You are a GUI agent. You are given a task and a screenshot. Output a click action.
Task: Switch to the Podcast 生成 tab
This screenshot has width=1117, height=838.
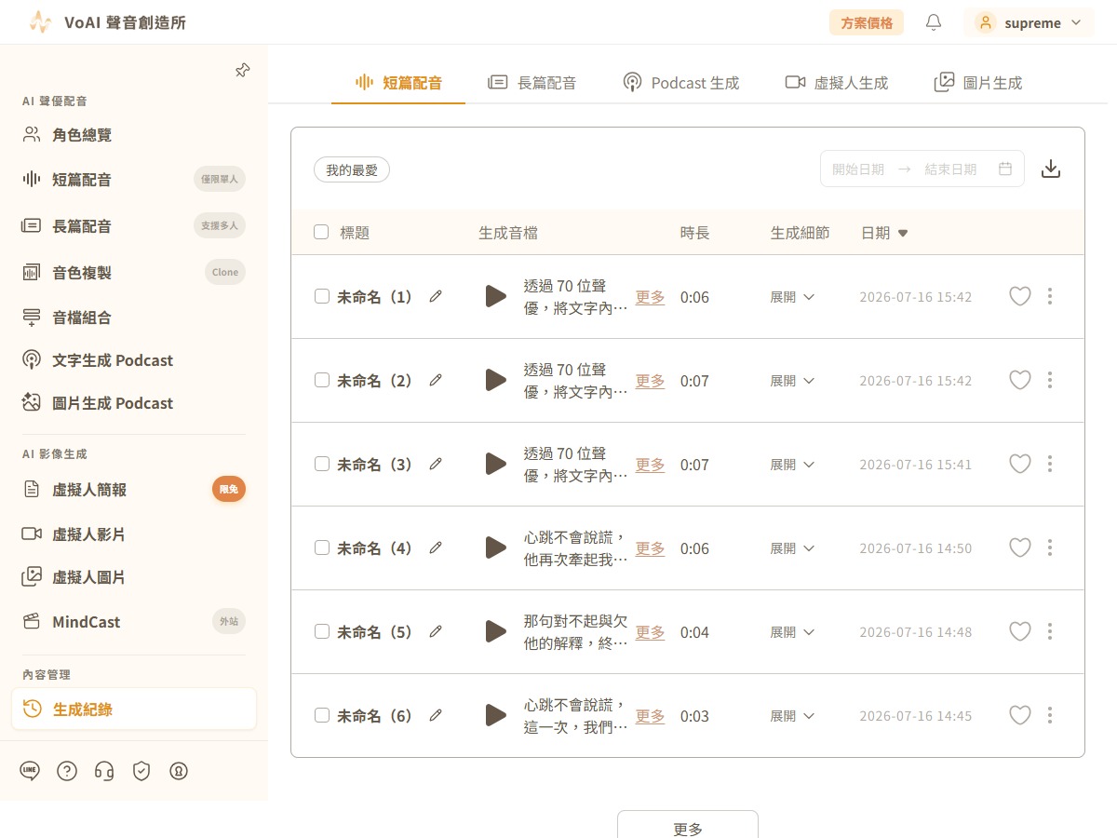click(680, 83)
